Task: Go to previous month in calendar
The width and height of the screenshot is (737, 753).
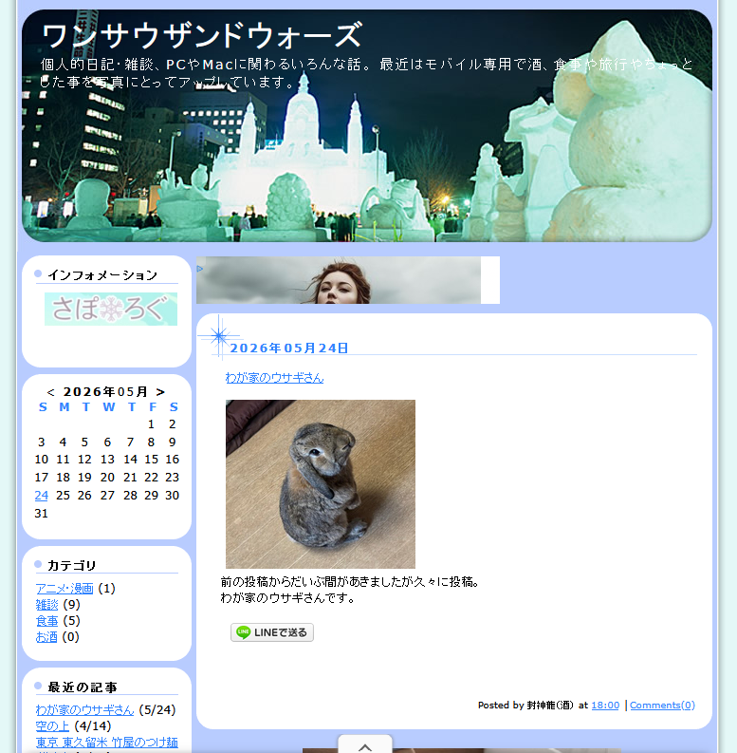Action: point(51,392)
